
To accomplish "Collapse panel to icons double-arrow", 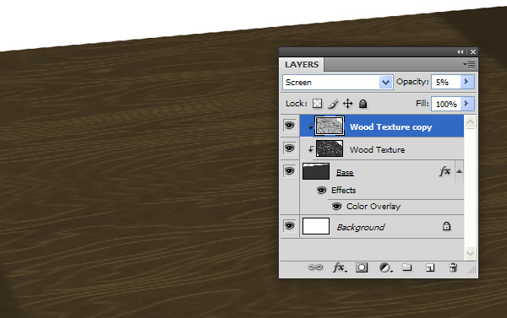I will click(x=461, y=51).
